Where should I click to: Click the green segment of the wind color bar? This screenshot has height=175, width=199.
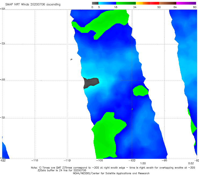click(126, 3)
